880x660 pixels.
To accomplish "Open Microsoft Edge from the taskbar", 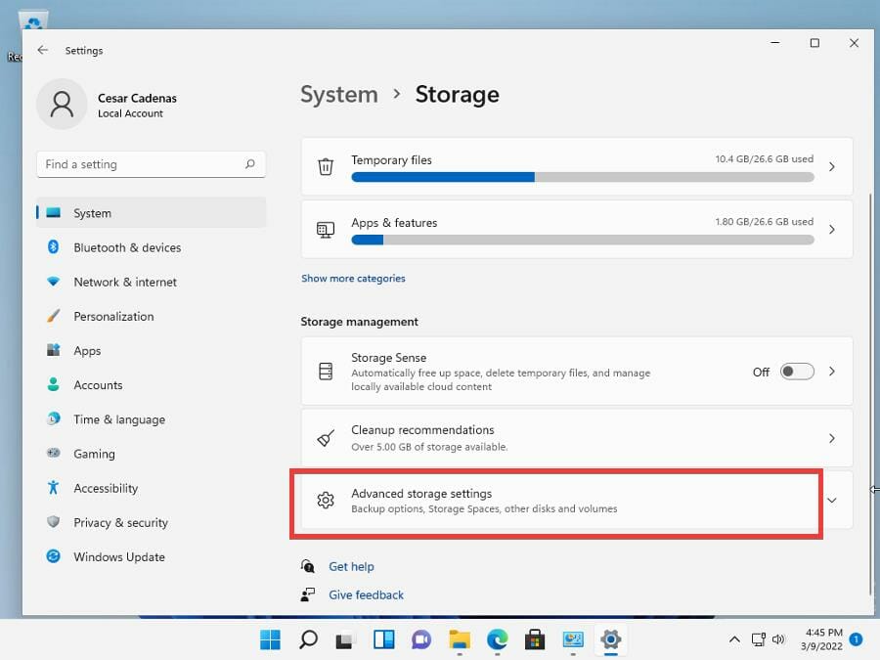I will point(497,640).
